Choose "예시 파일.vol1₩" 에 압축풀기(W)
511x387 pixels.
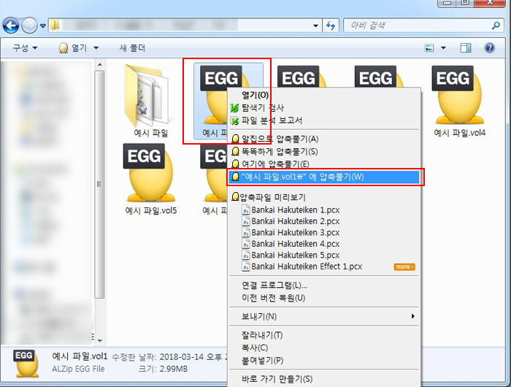point(324,177)
